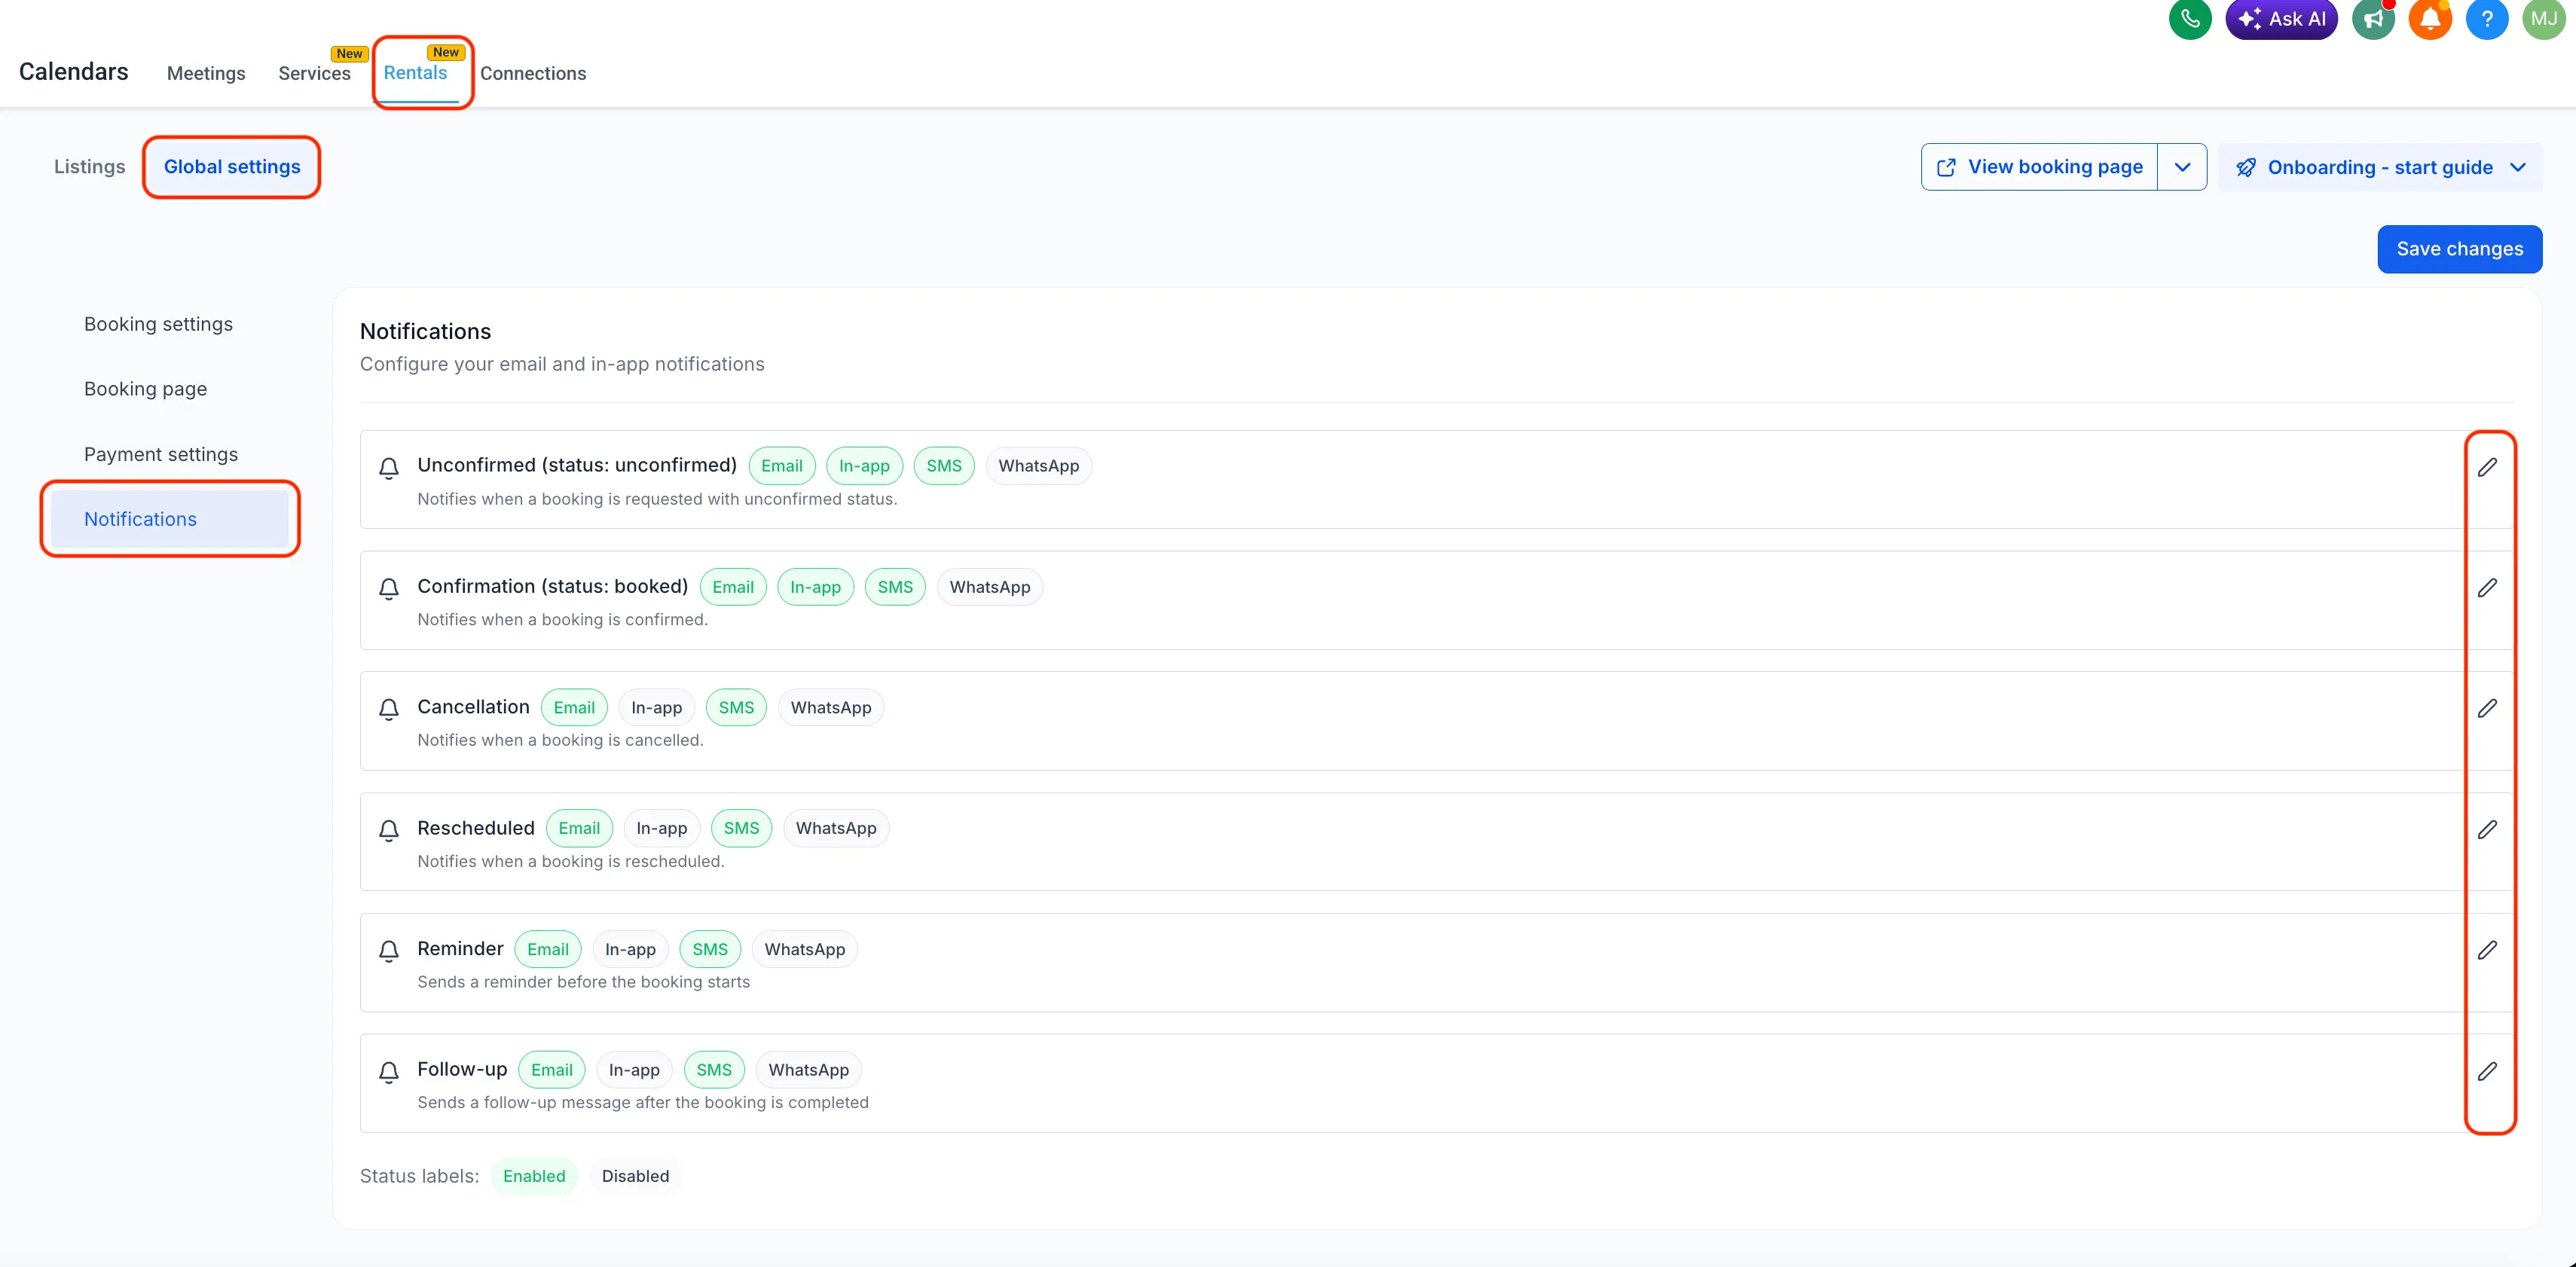2576x1267 pixels.
Task: Open the MJ user avatar menu
Action: (2543, 19)
